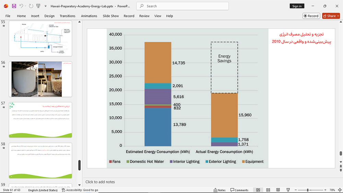Click the Record button
The image size is (343, 193).
click(311, 16)
